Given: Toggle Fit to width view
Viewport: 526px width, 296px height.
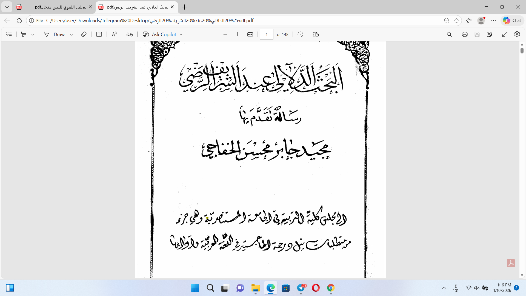Looking at the screenshot, I should click(x=250, y=34).
